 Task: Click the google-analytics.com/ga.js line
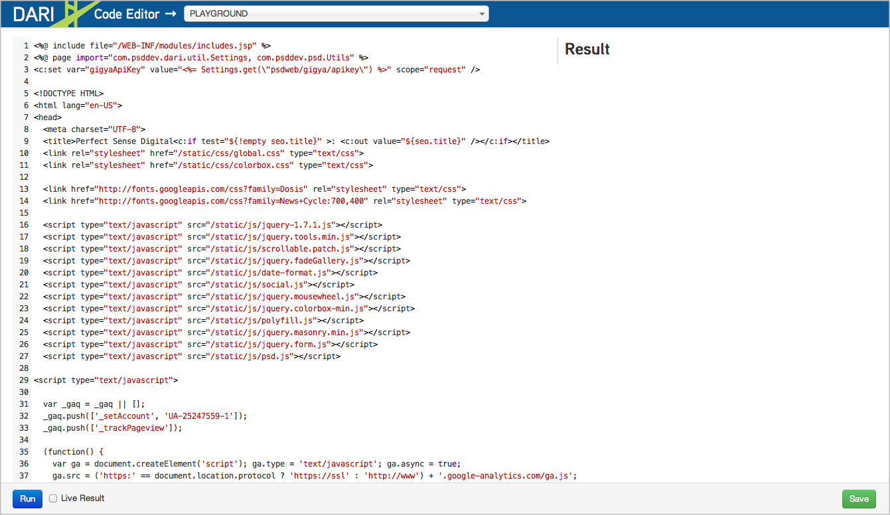pos(315,476)
